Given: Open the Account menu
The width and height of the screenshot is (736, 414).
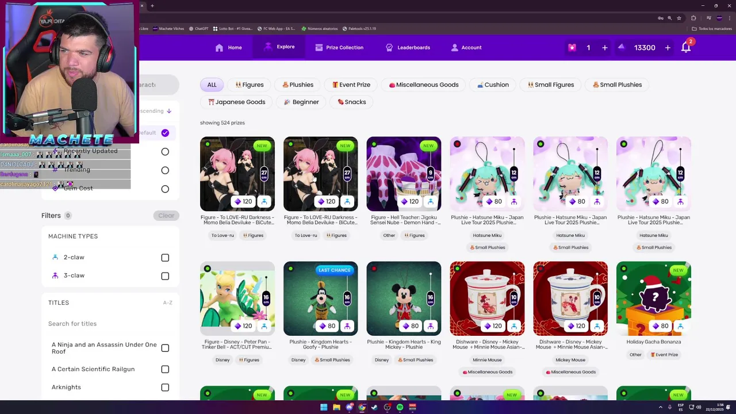Looking at the screenshot, I should [x=466, y=48].
